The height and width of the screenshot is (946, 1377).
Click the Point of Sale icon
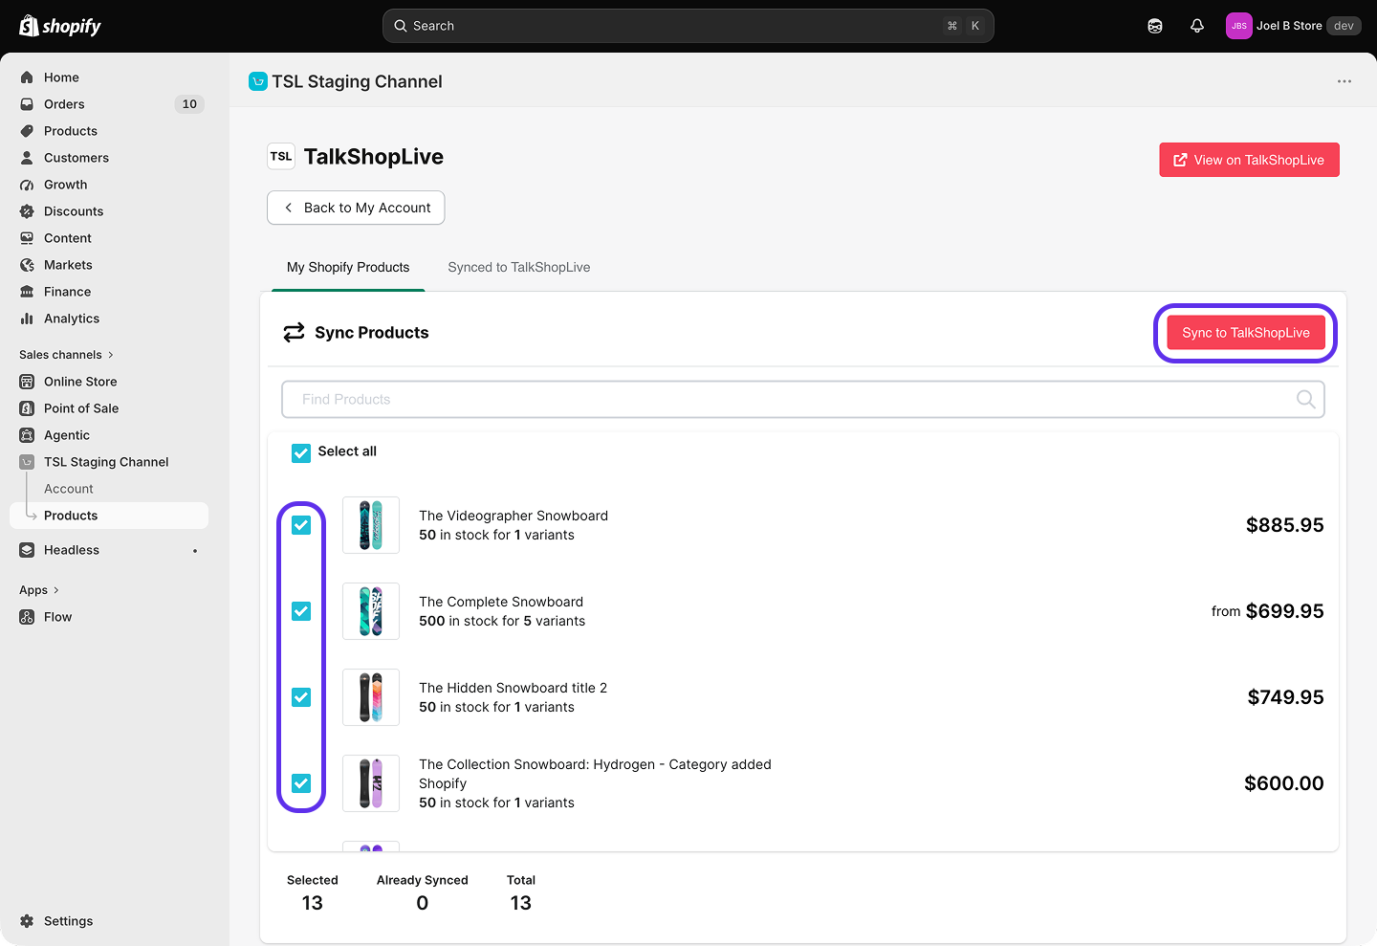click(x=27, y=408)
